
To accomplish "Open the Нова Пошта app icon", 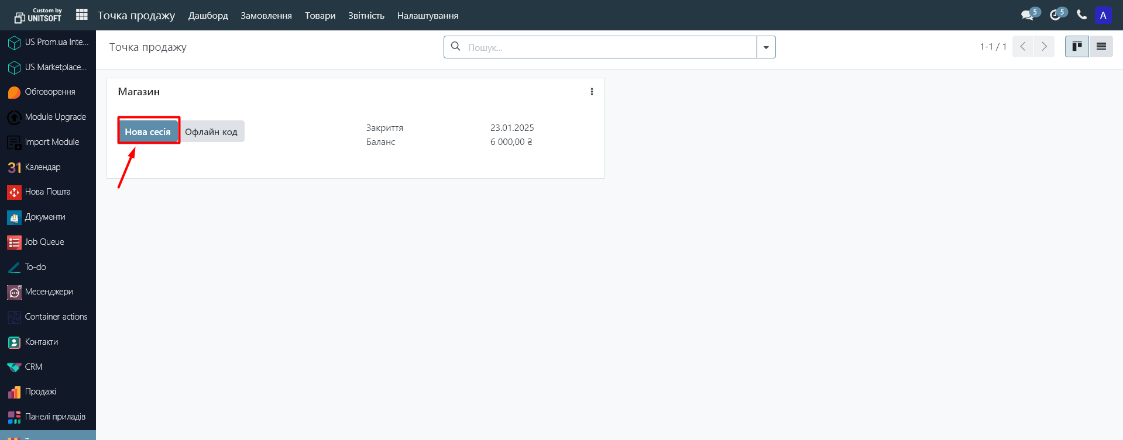I will click(x=14, y=192).
